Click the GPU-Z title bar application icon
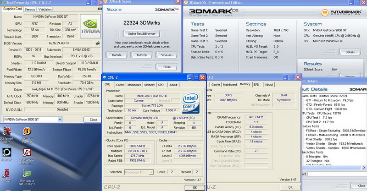367x191 pixels. click(3, 3)
